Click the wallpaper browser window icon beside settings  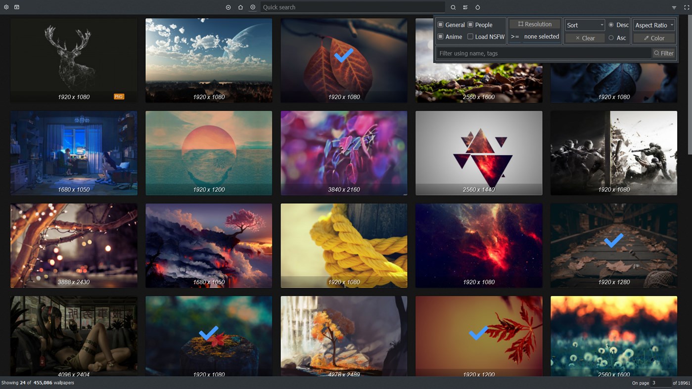(x=16, y=7)
